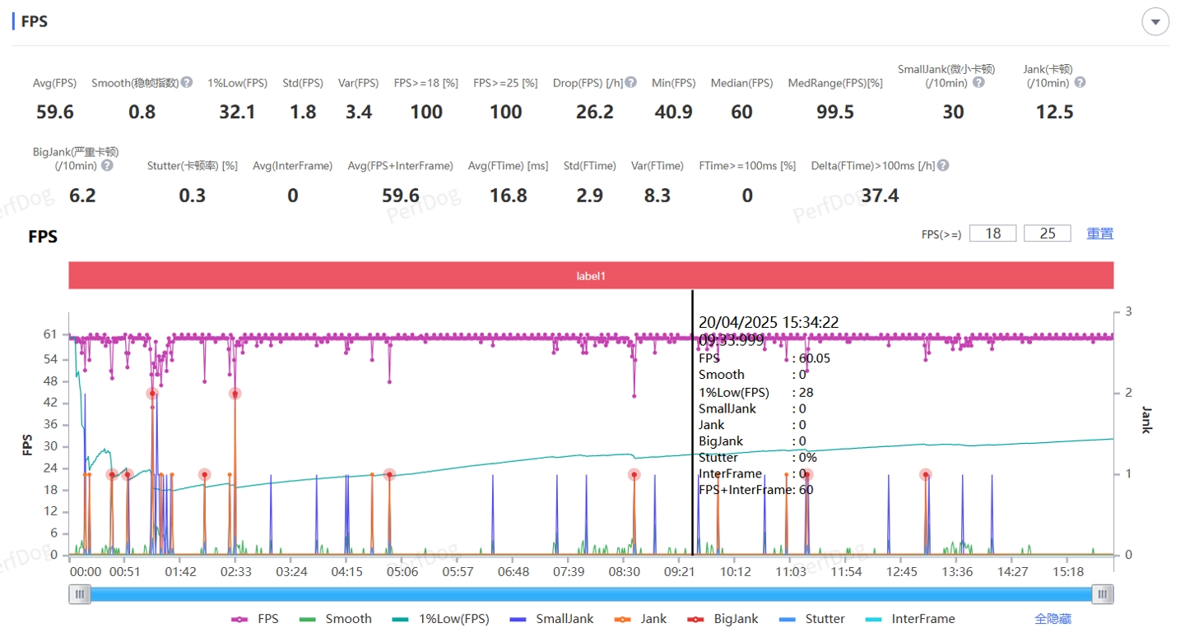Toggle SmallJank series visibility in legend

coord(551,619)
